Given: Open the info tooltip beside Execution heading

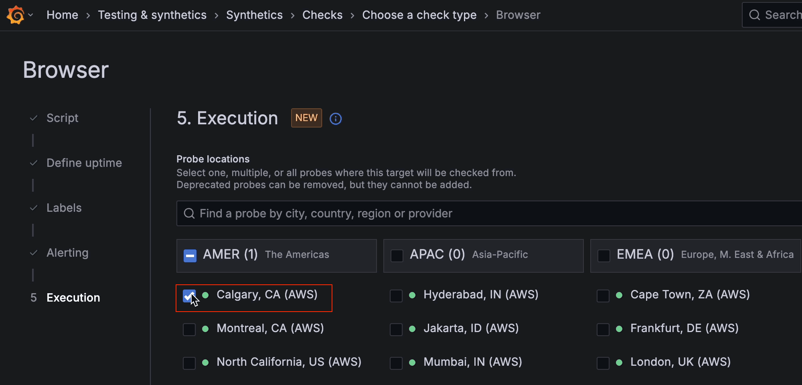Looking at the screenshot, I should tap(336, 118).
